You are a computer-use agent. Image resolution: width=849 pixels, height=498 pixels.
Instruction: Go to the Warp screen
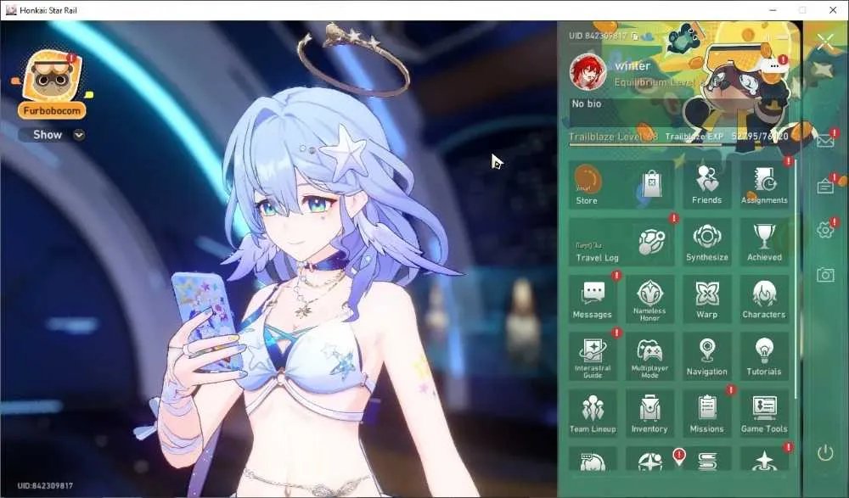click(706, 299)
